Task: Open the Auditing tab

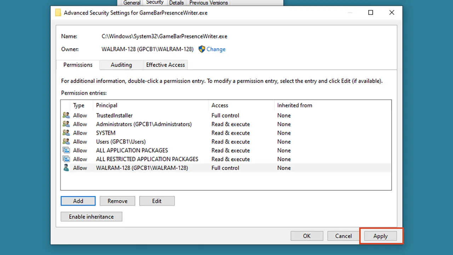Action: (x=121, y=65)
